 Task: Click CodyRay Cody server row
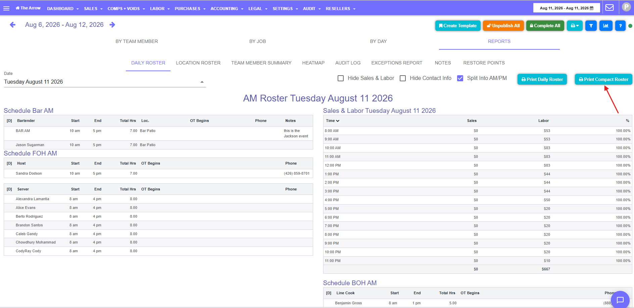pyautogui.click(x=158, y=251)
